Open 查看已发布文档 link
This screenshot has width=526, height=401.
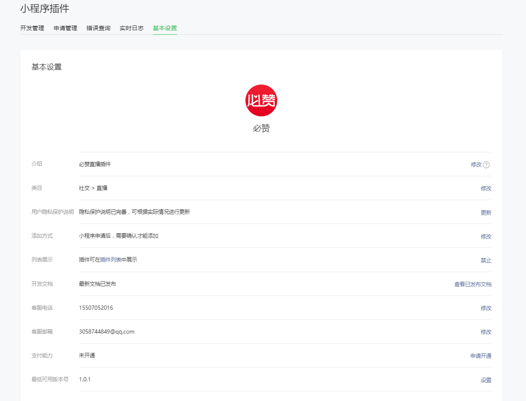click(x=473, y=284)
